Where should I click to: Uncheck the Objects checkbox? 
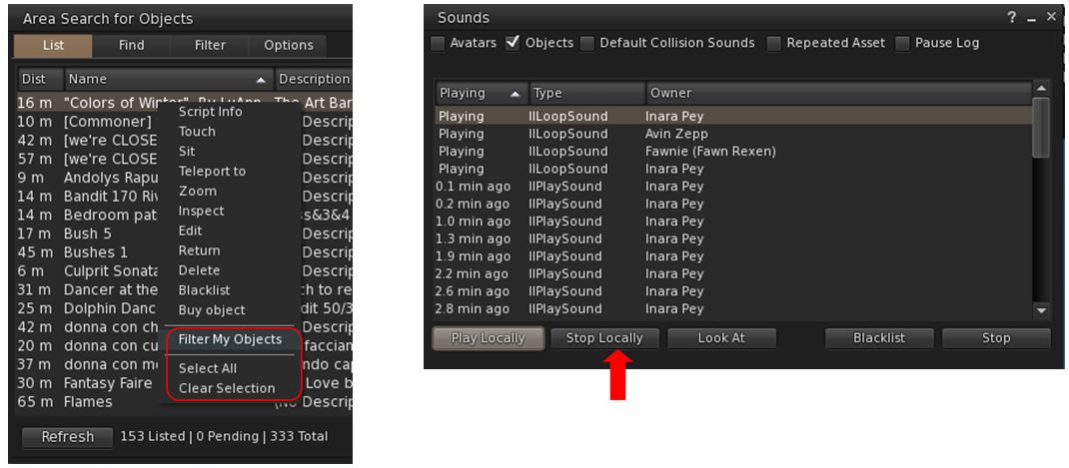[514, 43]
